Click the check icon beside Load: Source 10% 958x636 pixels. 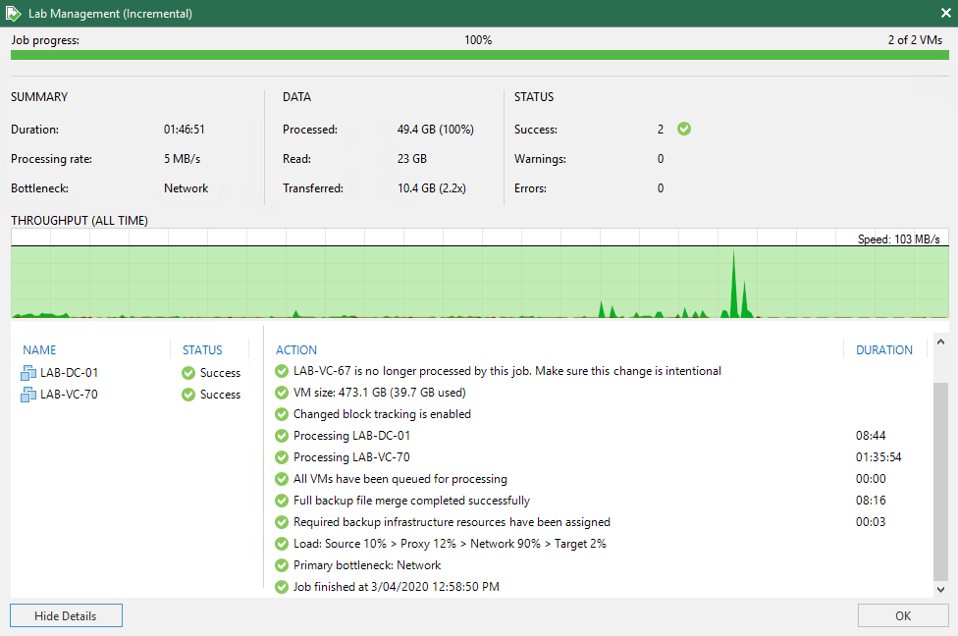[x=282, y=544]
